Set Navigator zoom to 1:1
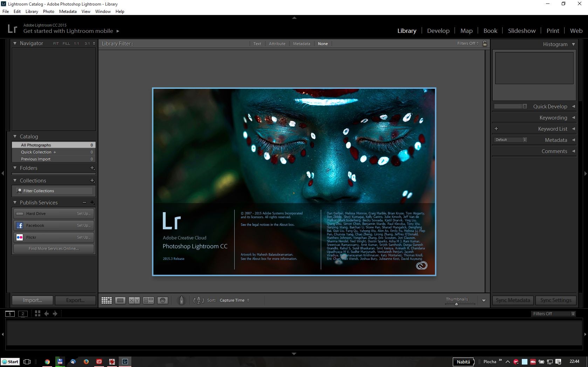 click(76, 44)
